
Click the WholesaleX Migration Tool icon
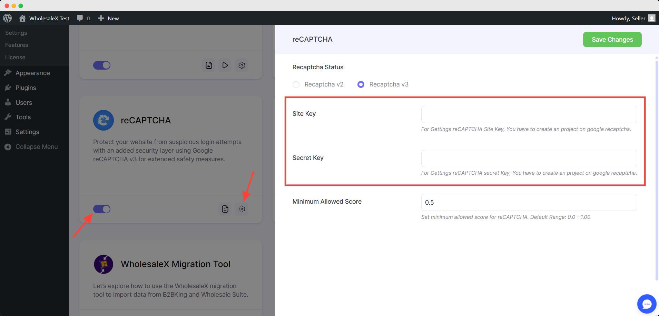click(x=104, y=264)
